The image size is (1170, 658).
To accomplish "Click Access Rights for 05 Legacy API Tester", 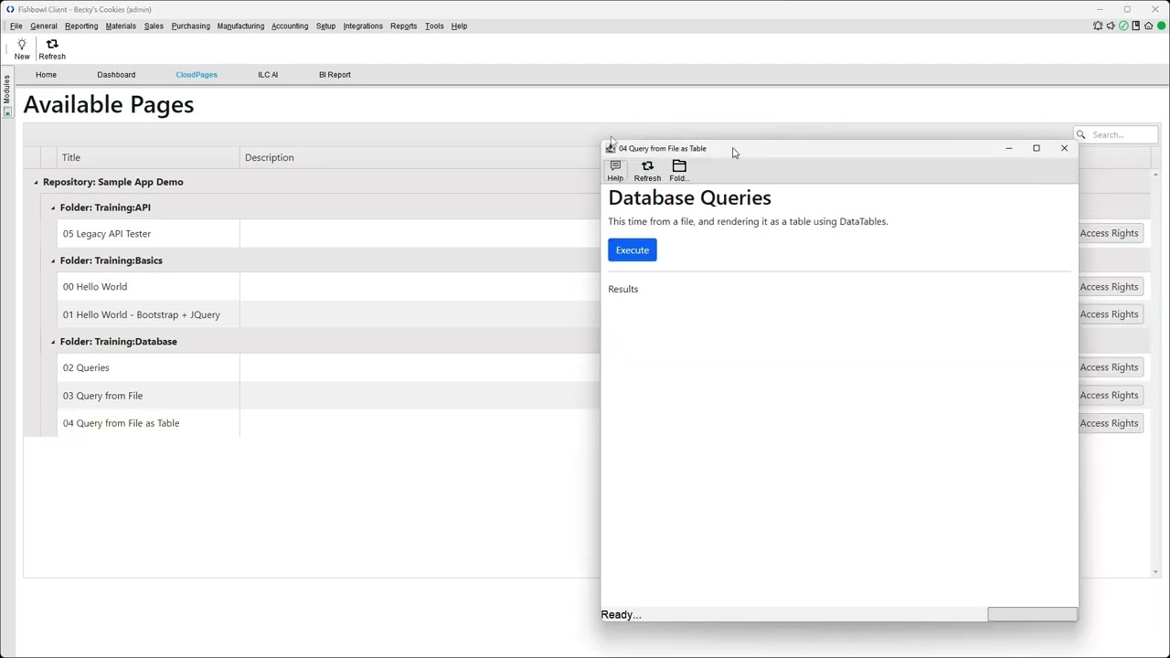I will point(1109,233).
